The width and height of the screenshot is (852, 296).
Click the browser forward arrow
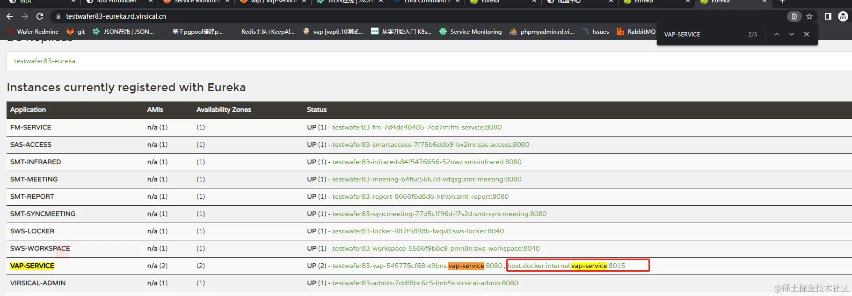click(x=25, y=16)
